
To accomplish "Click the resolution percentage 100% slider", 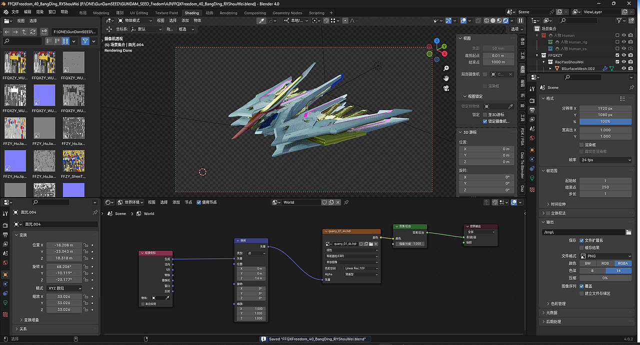I will coord(605,121).
